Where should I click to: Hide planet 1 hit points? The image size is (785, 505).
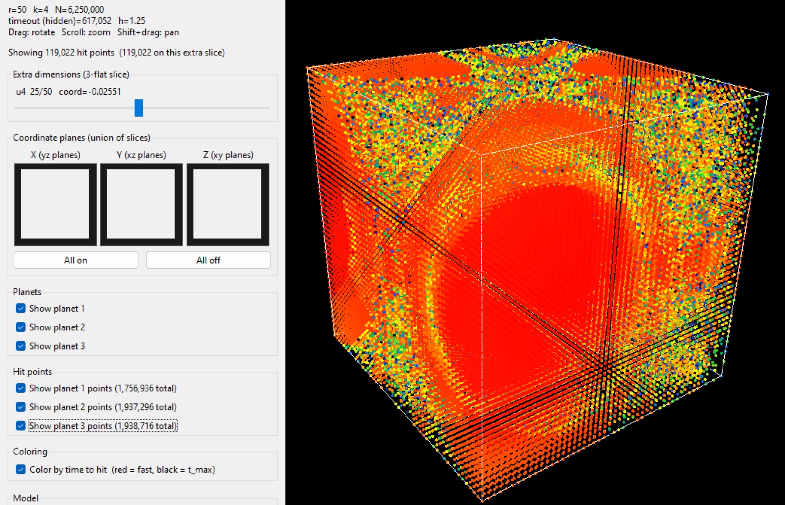(21, 388)
